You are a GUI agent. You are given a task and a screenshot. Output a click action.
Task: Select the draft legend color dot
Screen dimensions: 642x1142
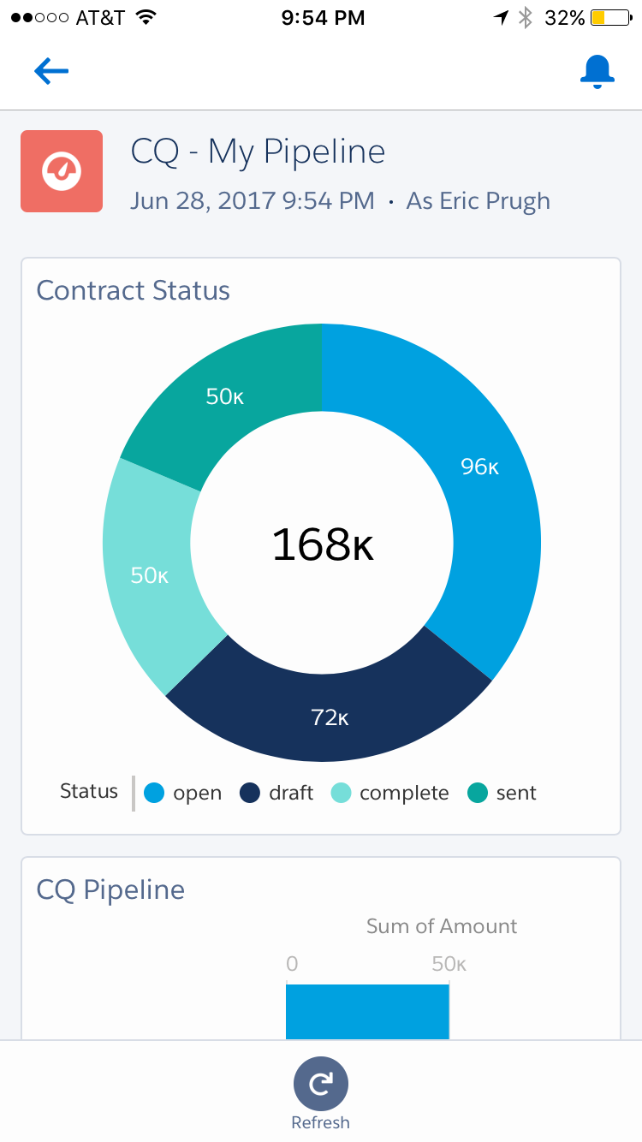pos(250,793)
